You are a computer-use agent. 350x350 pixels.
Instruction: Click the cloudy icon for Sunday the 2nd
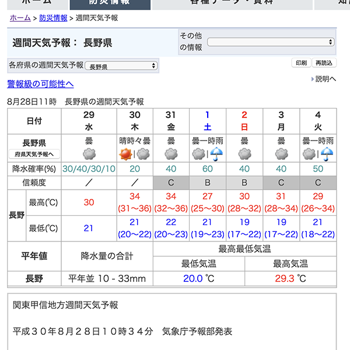click(x=244, y=154)
